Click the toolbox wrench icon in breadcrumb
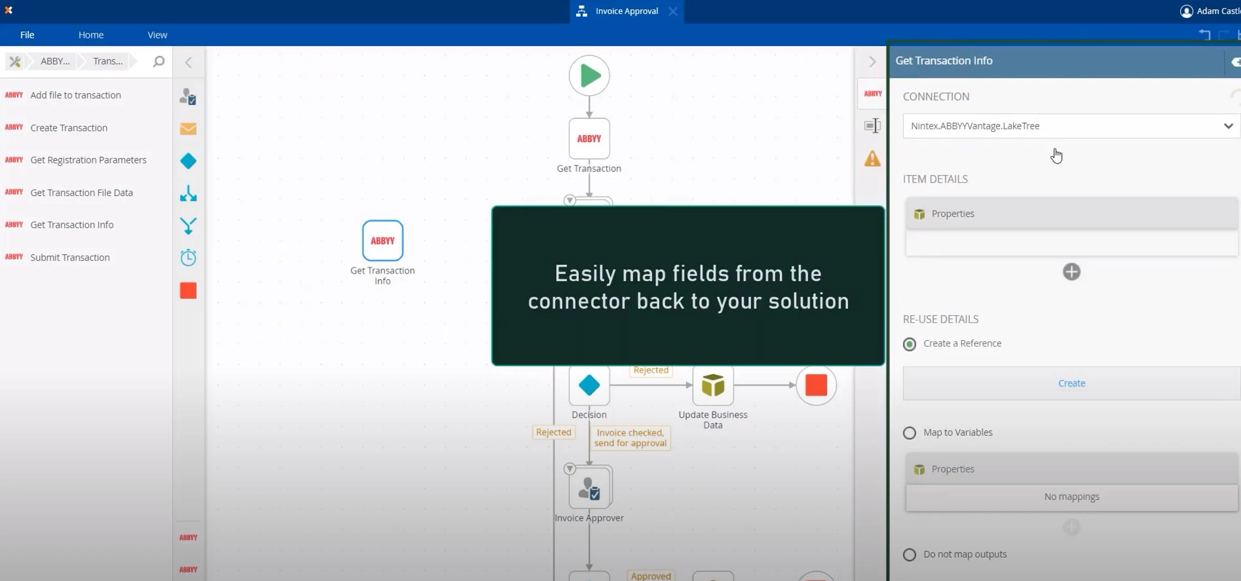 click(x=15, y=61)
